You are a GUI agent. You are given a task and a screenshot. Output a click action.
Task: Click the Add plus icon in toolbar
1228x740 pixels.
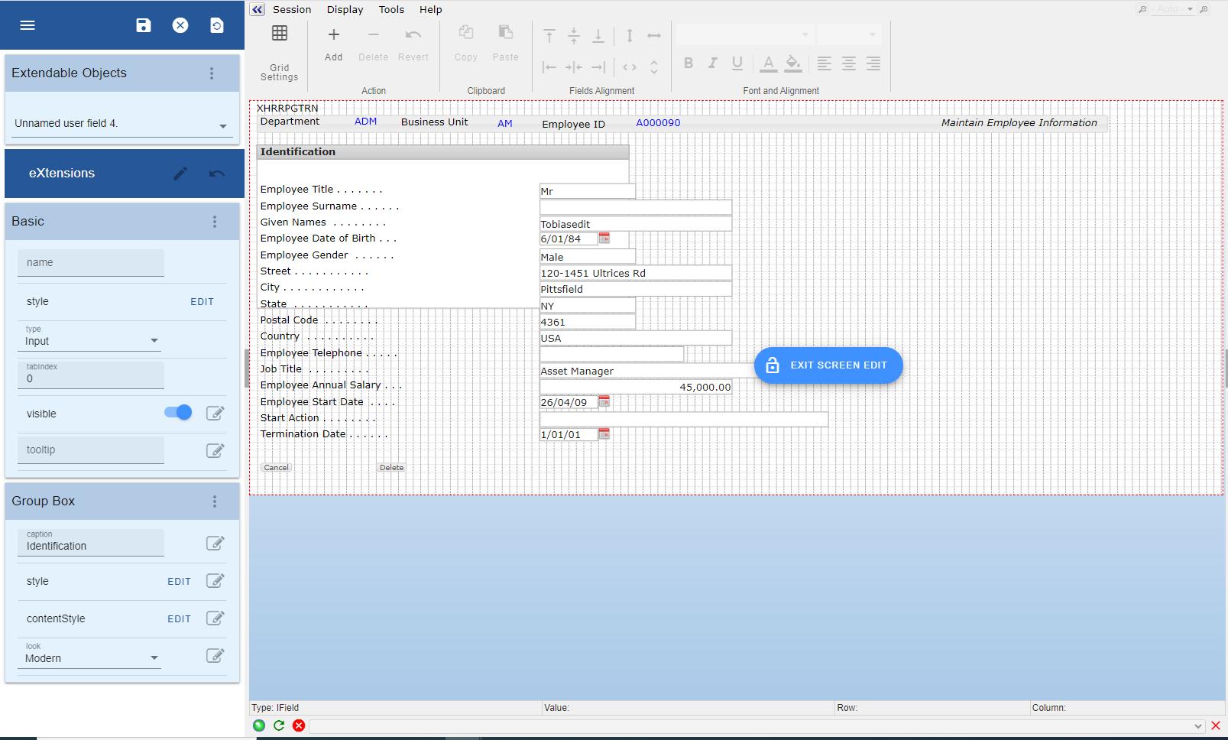pos(334,34)
